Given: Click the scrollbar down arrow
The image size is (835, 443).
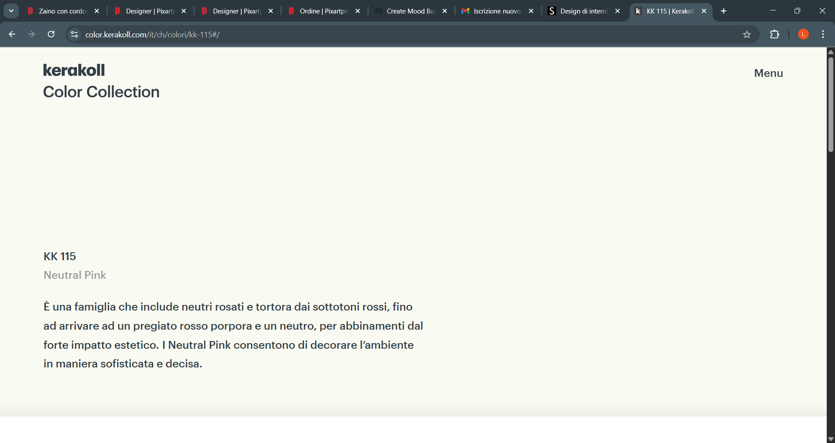Looking at the screenshot, I should click(x=831, y=439).
